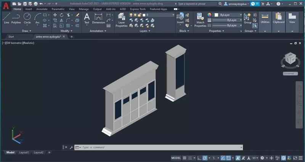Click the Realistic visual style label

[29, 43]
